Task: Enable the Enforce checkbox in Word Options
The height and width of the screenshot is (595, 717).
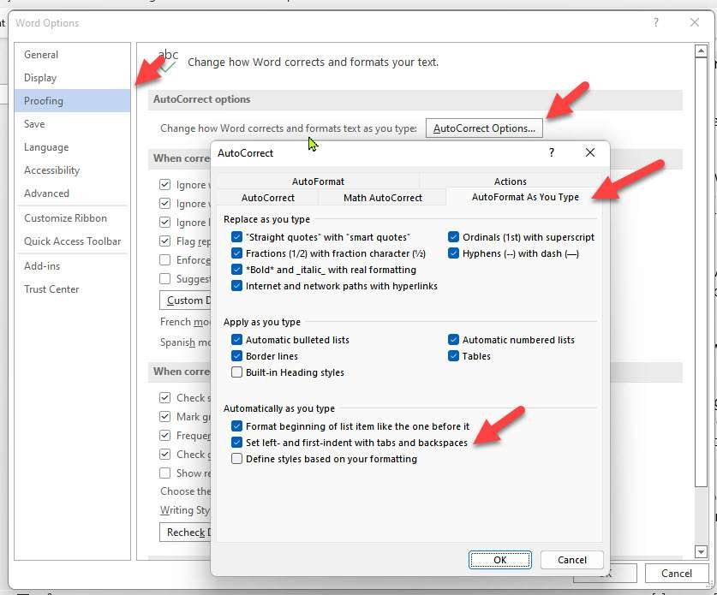Action: pos(164,259)
